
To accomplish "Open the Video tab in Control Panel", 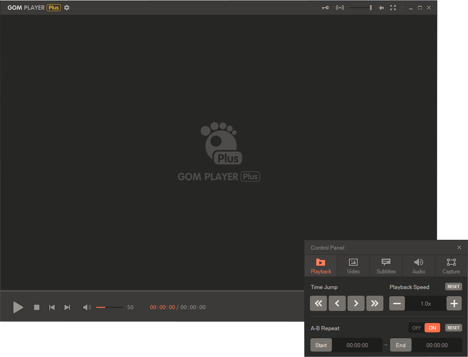I will (x=353, y=266).
